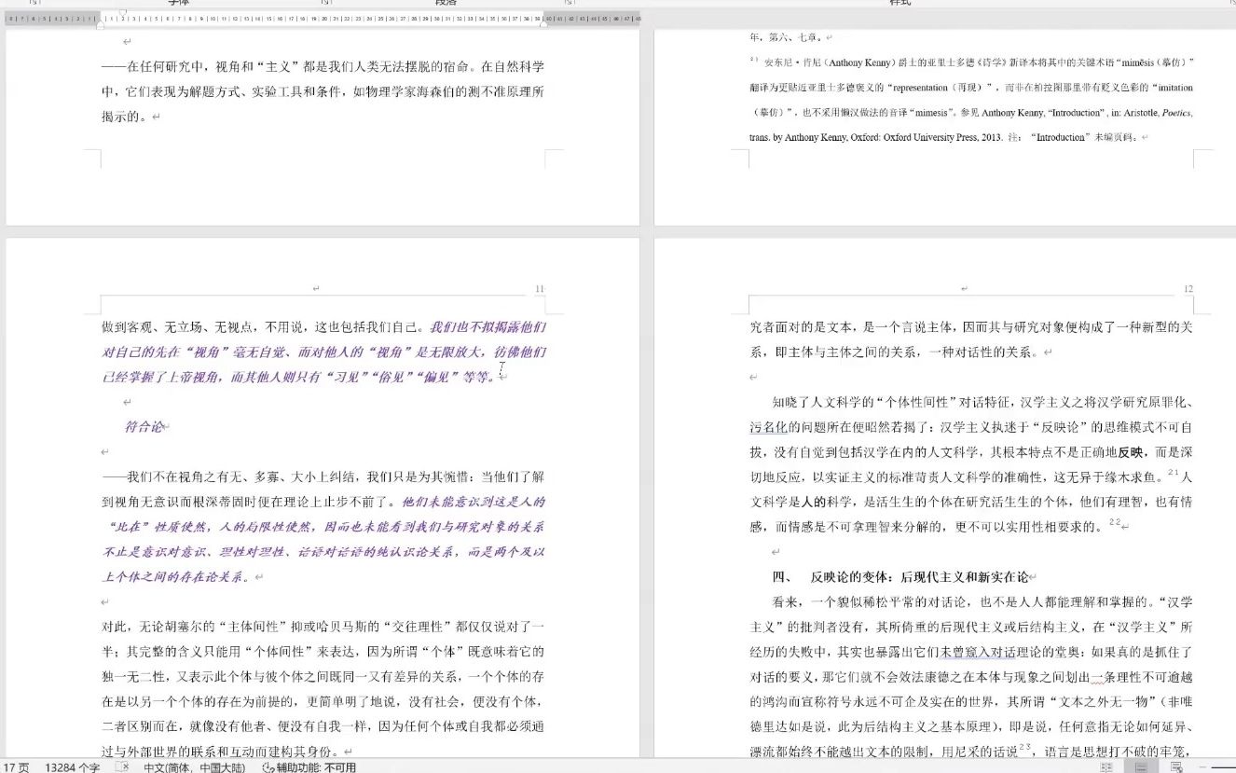
Task: Click the line starting '揭示的。'
Action: click(125, 117)
